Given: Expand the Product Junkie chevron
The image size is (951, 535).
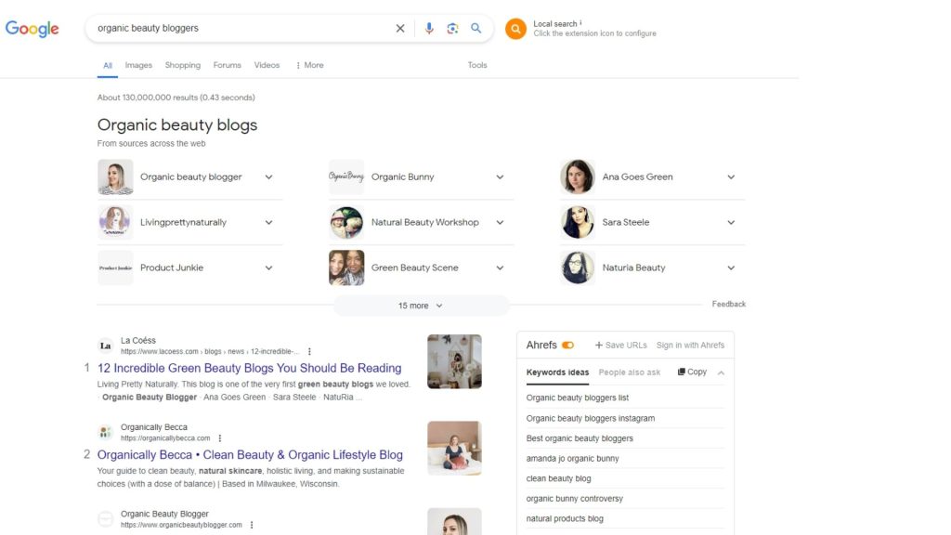Looking at the screenshot, I should click(268, 268).
